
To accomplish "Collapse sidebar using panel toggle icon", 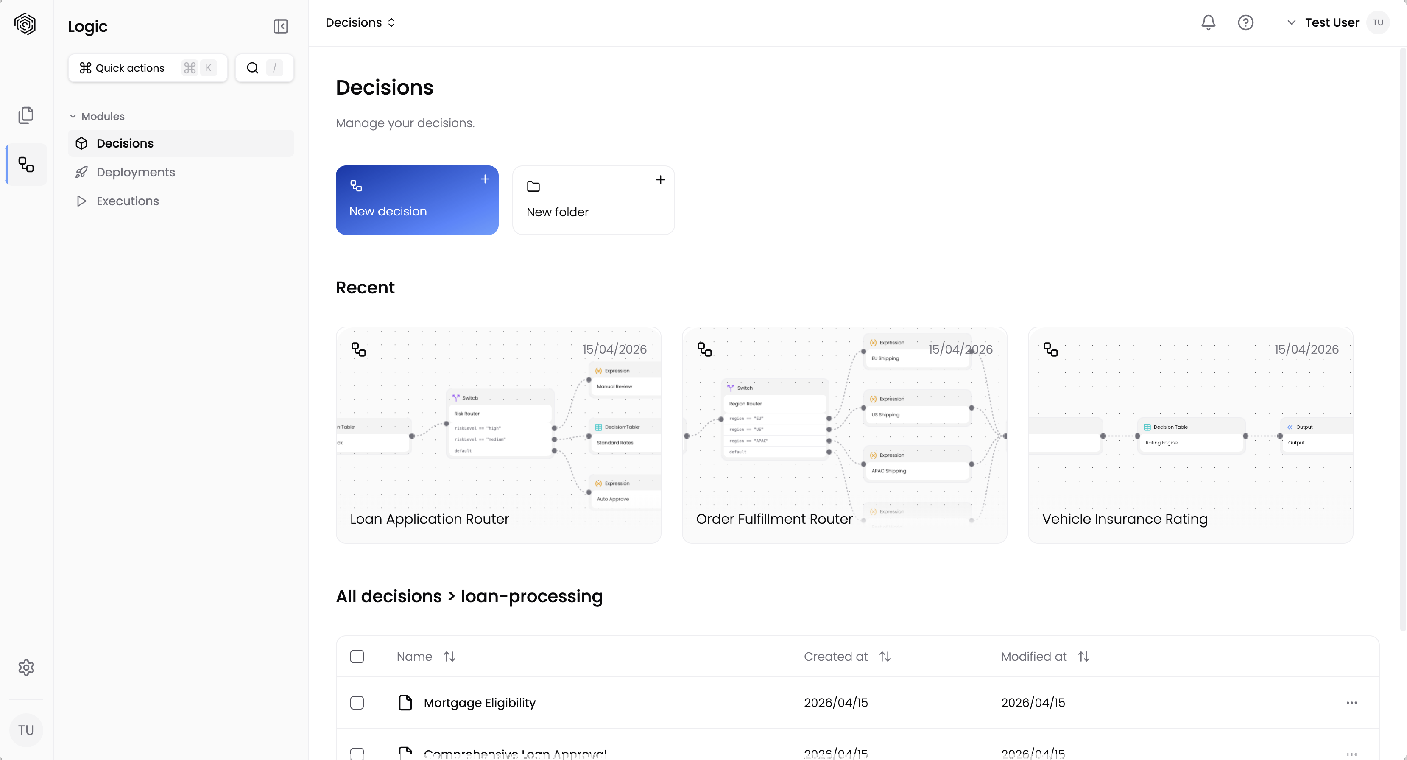I will pos(280,26).
